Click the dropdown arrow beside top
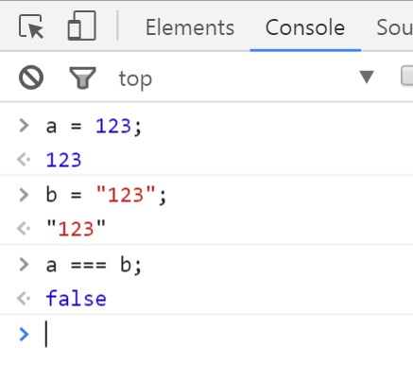 367,77
